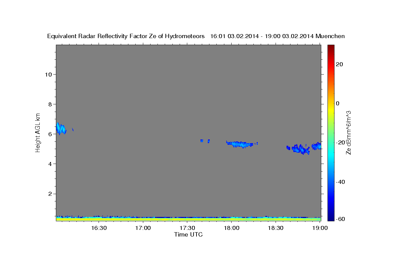
Task: Click the small pair of echoes near 17:40
Action: [x=205, y=141]
